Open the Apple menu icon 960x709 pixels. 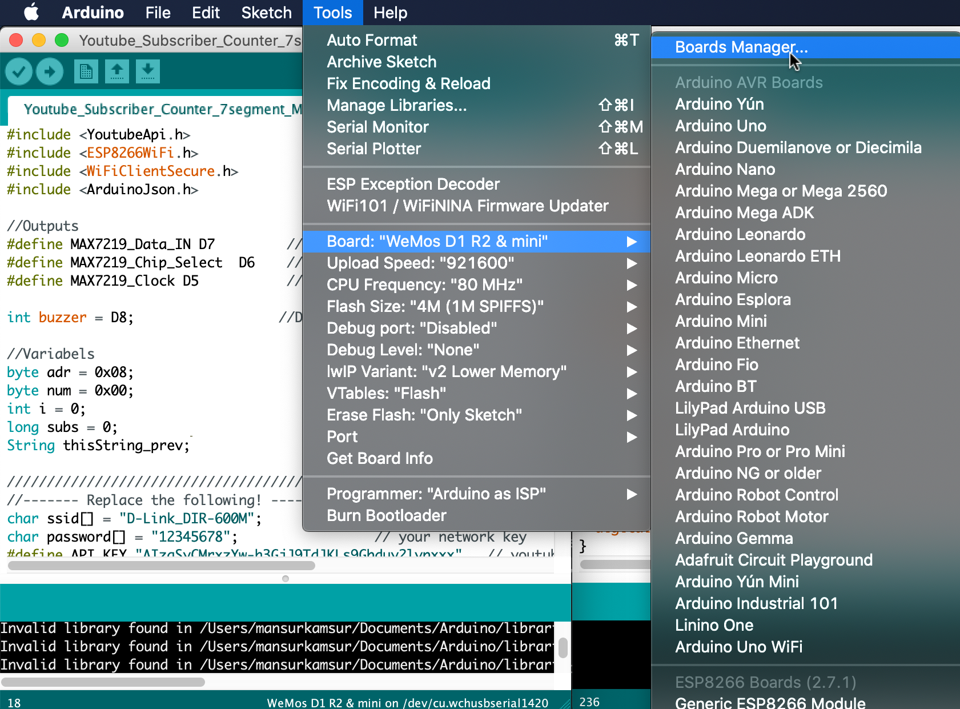[31, 12]
